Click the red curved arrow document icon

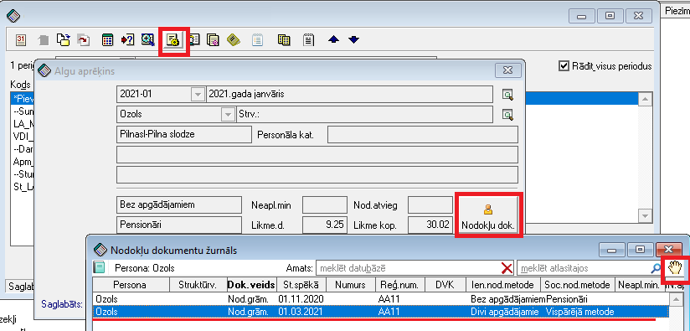click(x=83, y=40)
